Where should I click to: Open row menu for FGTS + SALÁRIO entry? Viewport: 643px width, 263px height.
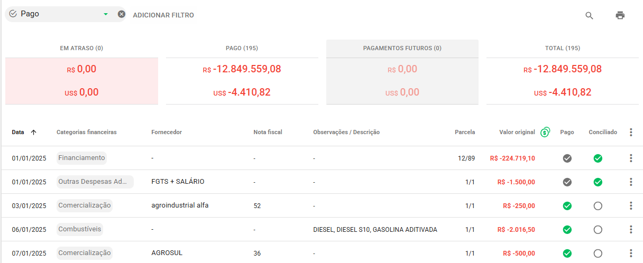631,182
